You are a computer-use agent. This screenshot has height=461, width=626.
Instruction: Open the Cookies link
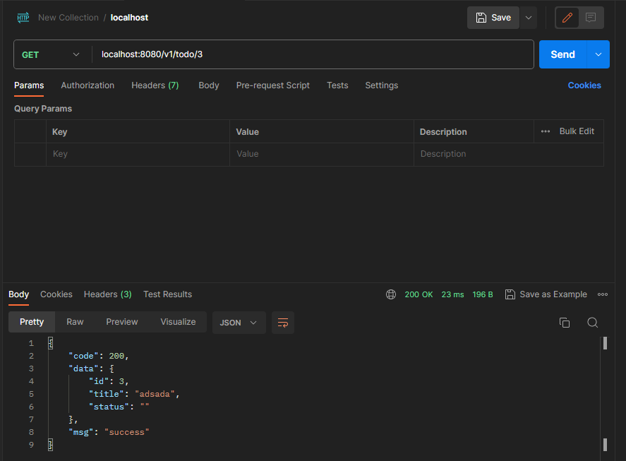click(584, 85)
